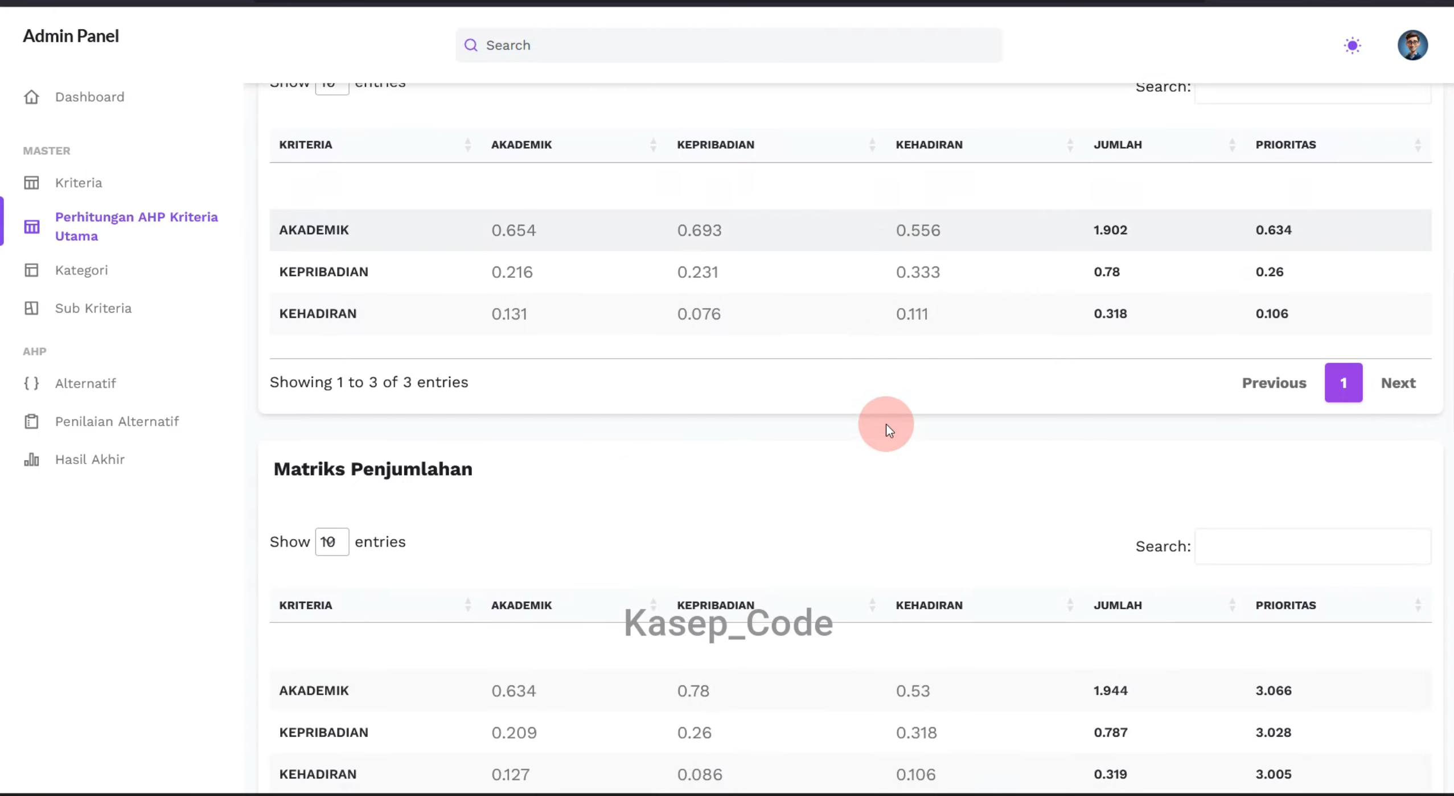
Task: Click Showing 1 to 3 of 3 entries text
Action: (369, 382)
